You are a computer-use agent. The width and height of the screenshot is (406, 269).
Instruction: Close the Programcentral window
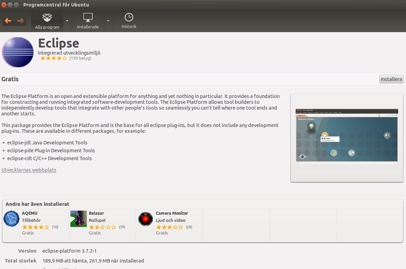coord(4,5)
